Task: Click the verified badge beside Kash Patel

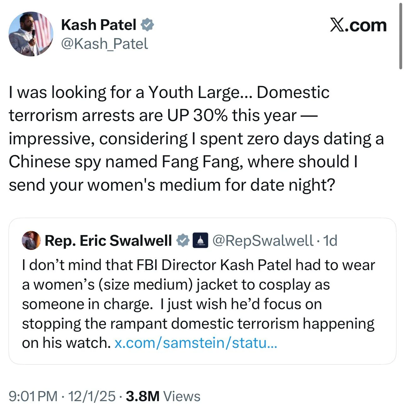Action: pos(147,25)
